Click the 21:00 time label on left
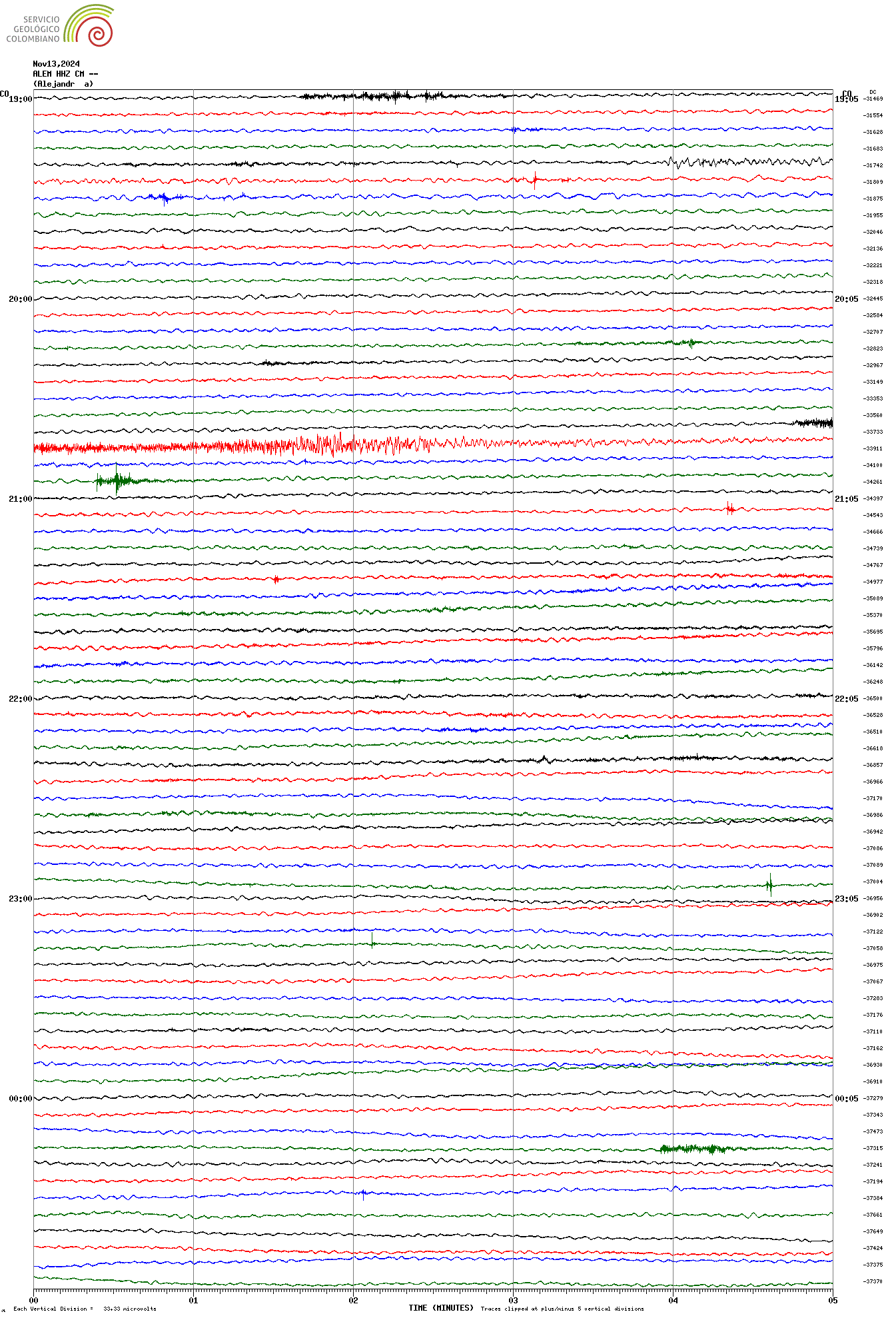This screenshot has width=886, height=1318. (20, 499)
